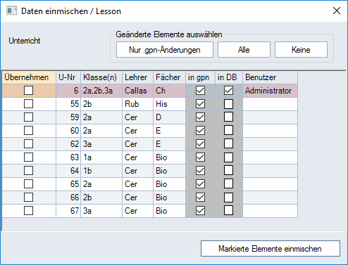The image size is (348, 265).
Task: Select class cell '2a,2b,3a'
Action: [x=101, y=91]
